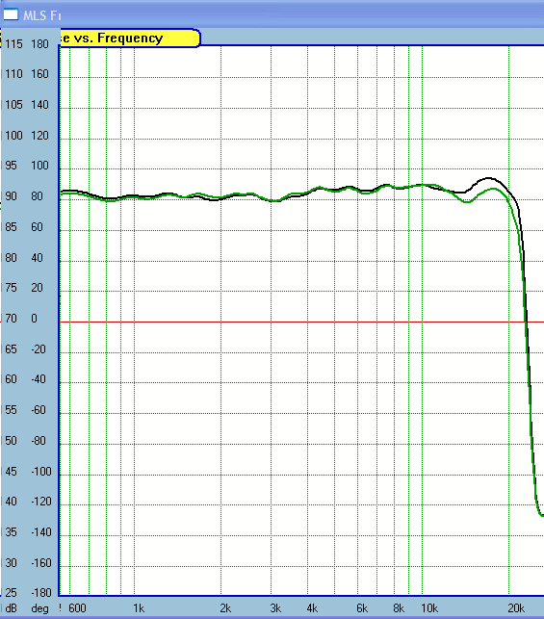Click the 600 frequency axis label

77,608
